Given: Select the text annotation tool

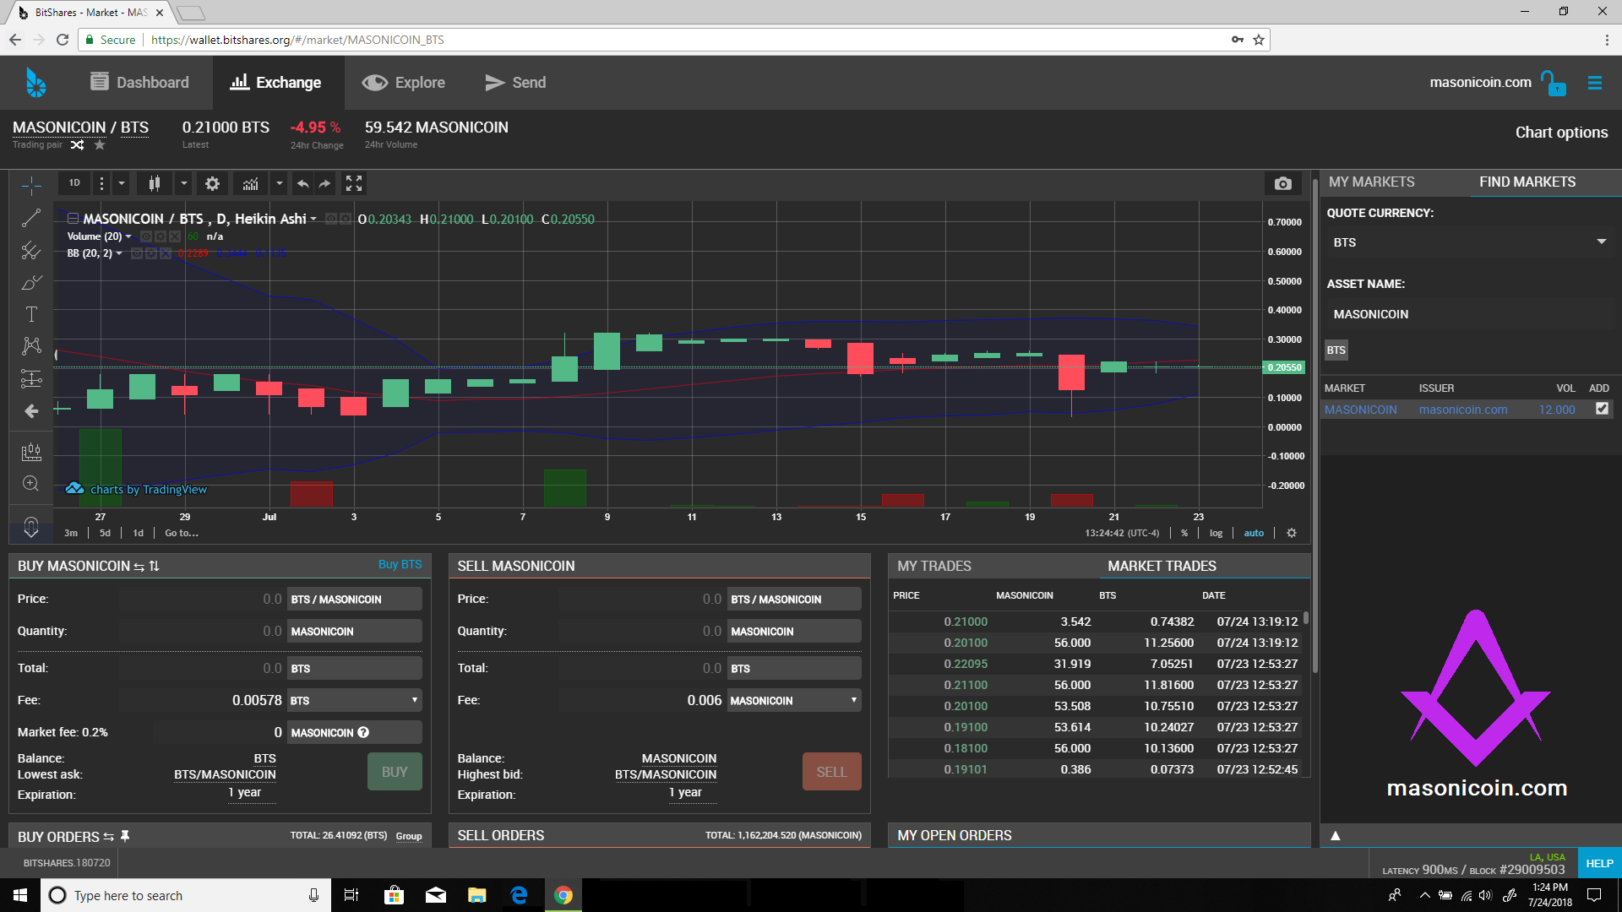Looking at the screenshot, I should tap(31, 314).
